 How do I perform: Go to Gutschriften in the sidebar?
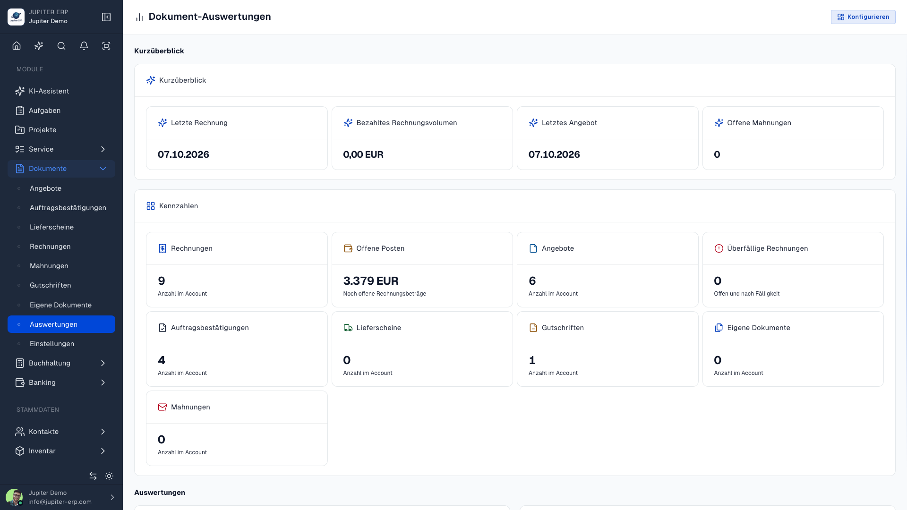point(61,285)
